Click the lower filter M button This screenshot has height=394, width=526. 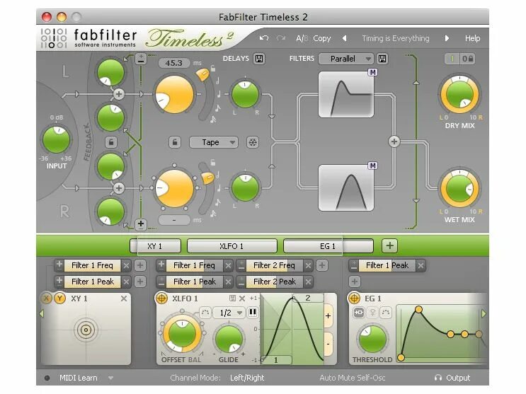coord(372,166)
